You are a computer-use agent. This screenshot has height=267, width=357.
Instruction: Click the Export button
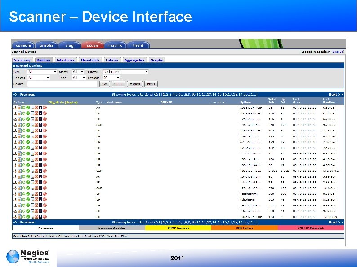(135, 84)
